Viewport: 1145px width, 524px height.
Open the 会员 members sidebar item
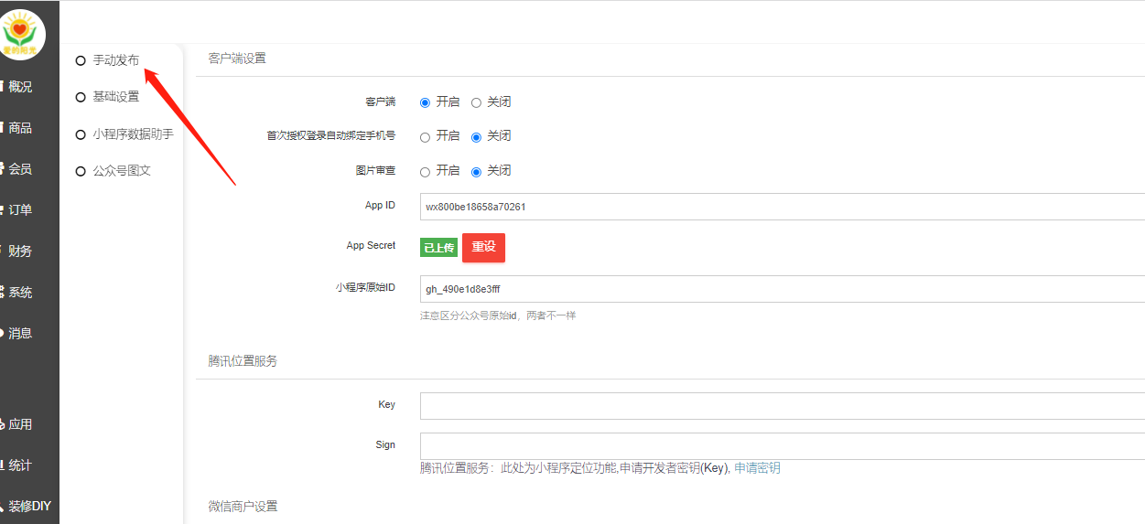click(x=20, y=169)
